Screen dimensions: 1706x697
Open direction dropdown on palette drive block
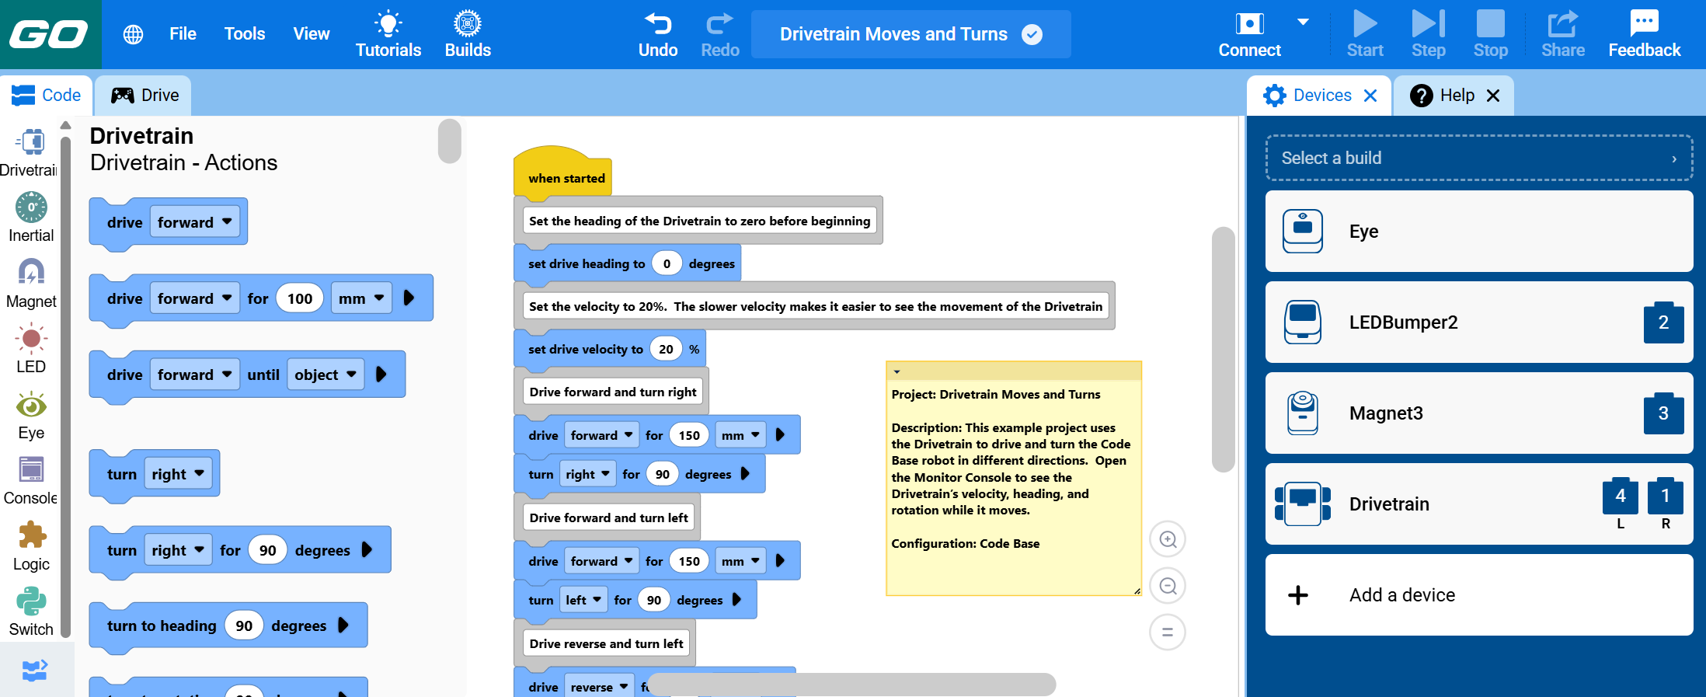(x=195, y=222)
